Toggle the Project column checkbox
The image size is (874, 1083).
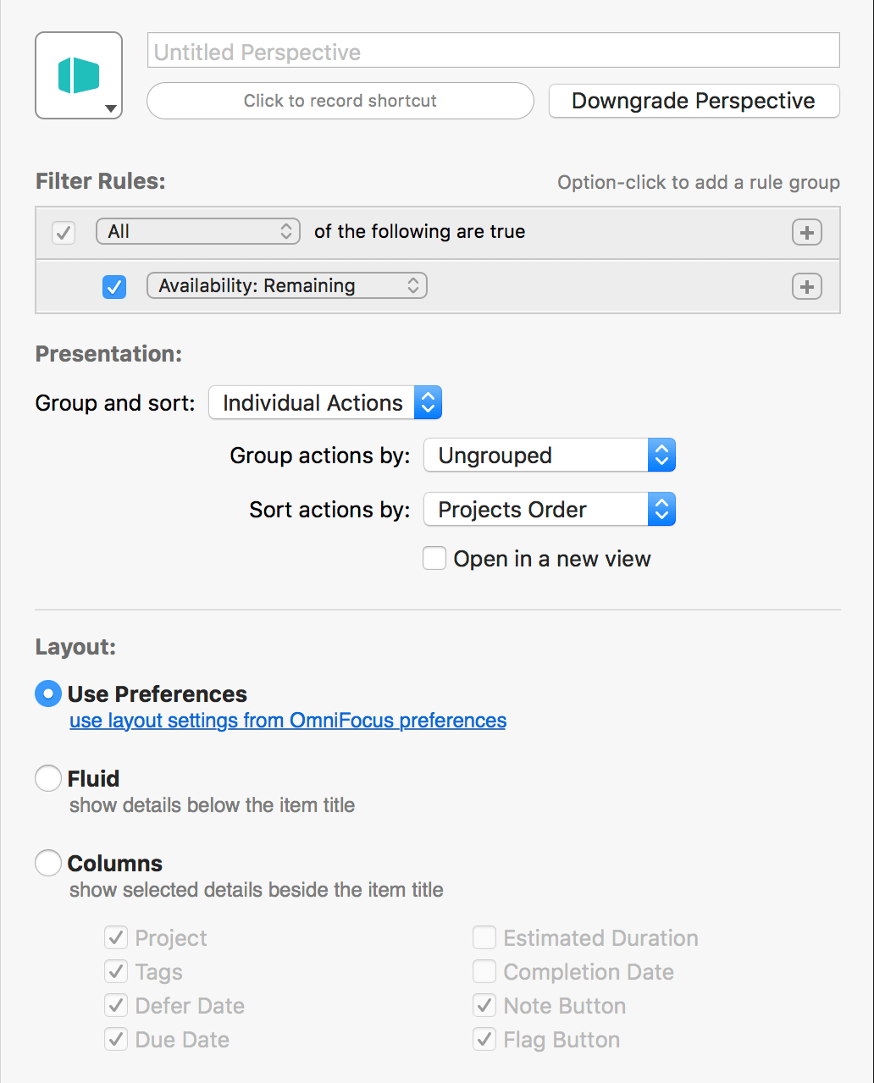tap(116, 938)
